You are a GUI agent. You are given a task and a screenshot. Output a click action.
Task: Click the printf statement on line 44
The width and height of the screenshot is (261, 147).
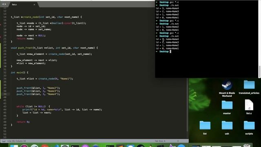[62, 109]
